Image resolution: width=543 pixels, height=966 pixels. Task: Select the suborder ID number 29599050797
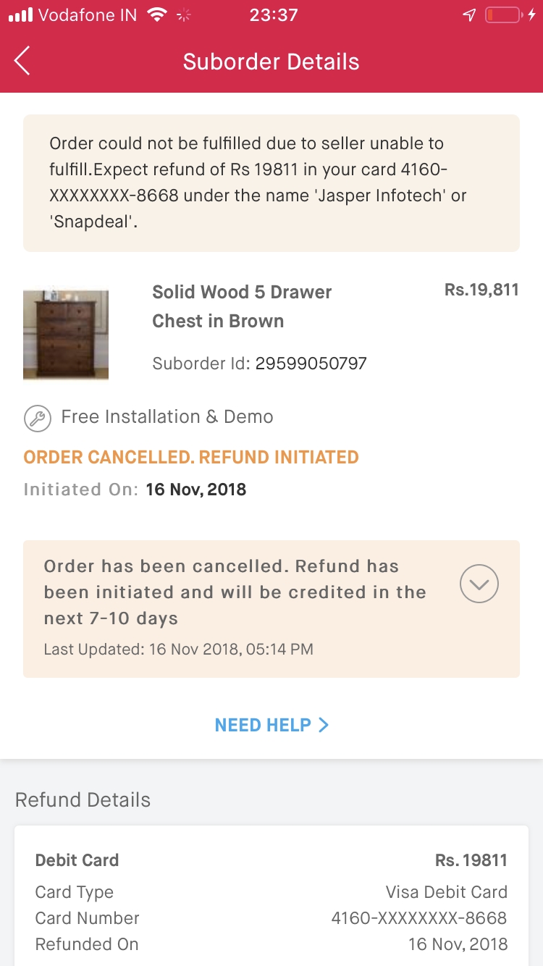point(311,363)
